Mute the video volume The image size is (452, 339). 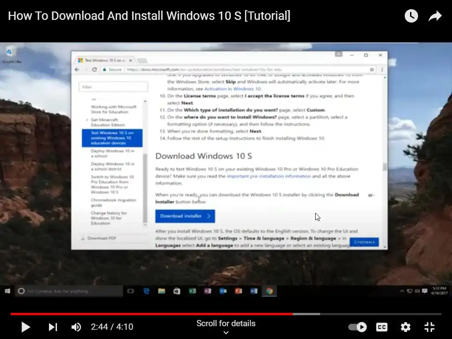coord(76,327)
